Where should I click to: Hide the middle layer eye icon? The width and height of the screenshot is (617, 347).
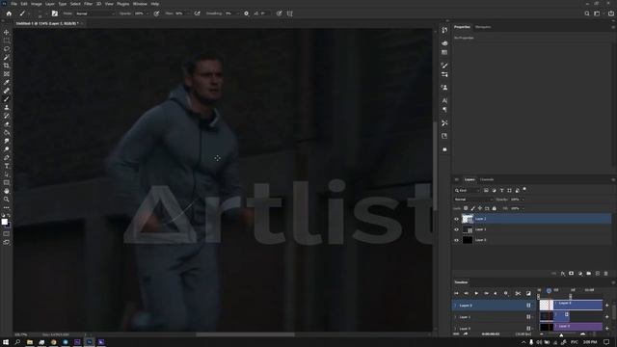[x=456, y=229]
